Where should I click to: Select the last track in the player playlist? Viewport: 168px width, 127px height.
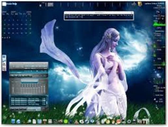28,104
